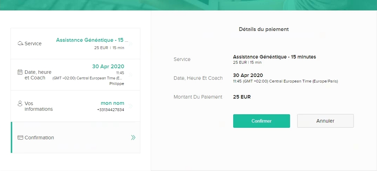Click the mon nom label
The image size is (377, 171).
[112, 103]
